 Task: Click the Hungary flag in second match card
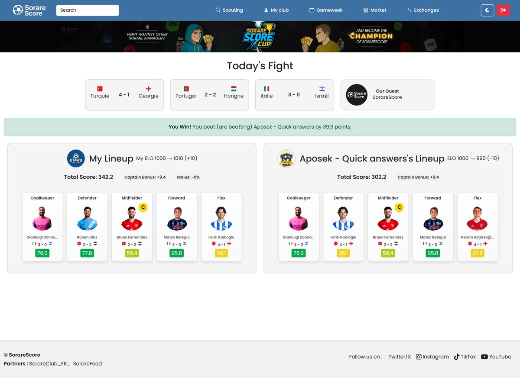(234, 89)
